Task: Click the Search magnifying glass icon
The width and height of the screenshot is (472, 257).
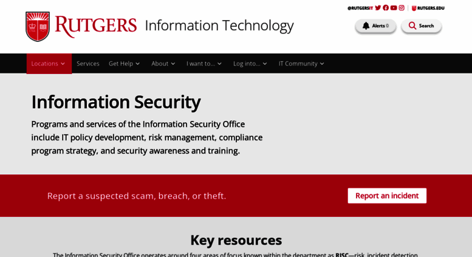Action: (x=412, y=26)
